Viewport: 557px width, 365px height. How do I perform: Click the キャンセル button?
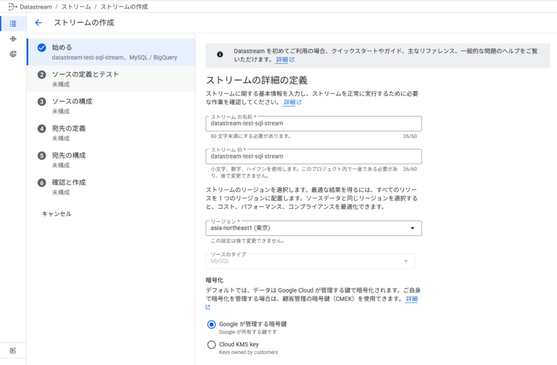point(57,214)
